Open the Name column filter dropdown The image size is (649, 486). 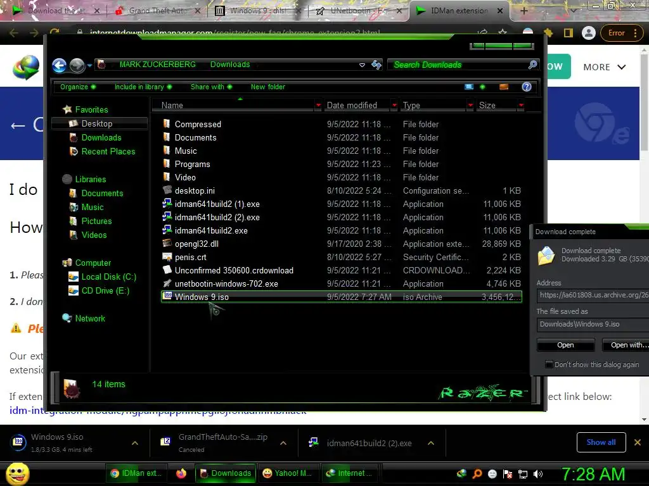318,106
